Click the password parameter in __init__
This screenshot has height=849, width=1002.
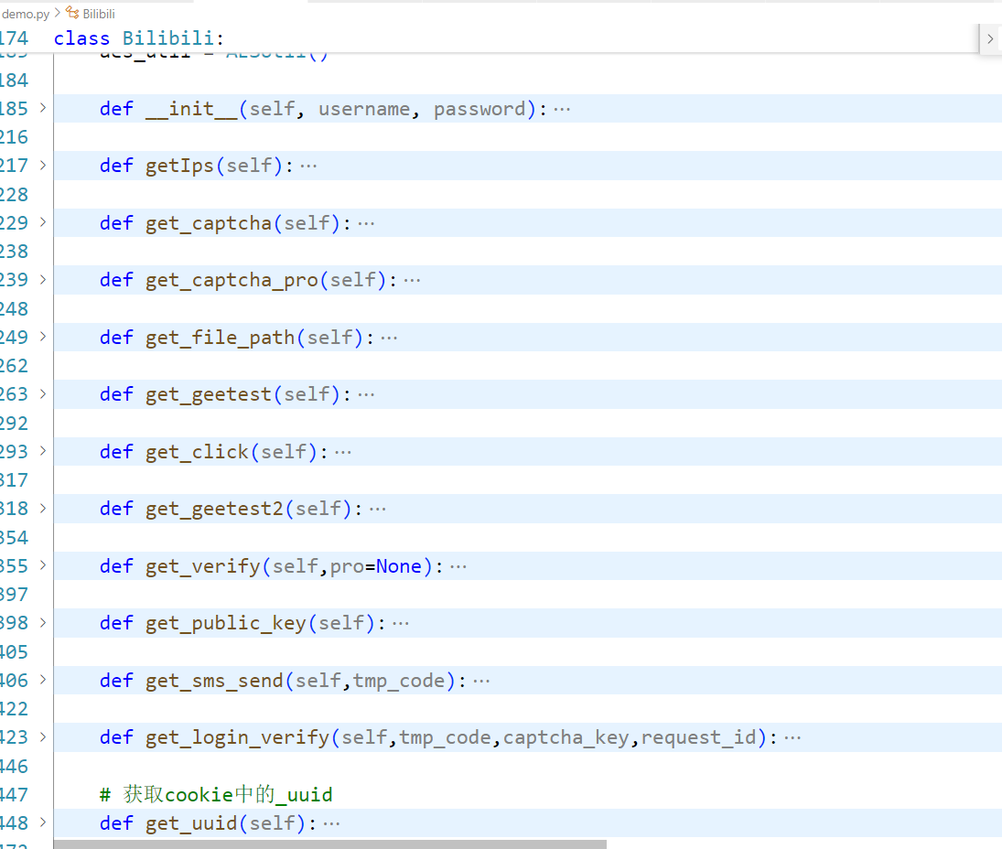[x=479, y=109]
